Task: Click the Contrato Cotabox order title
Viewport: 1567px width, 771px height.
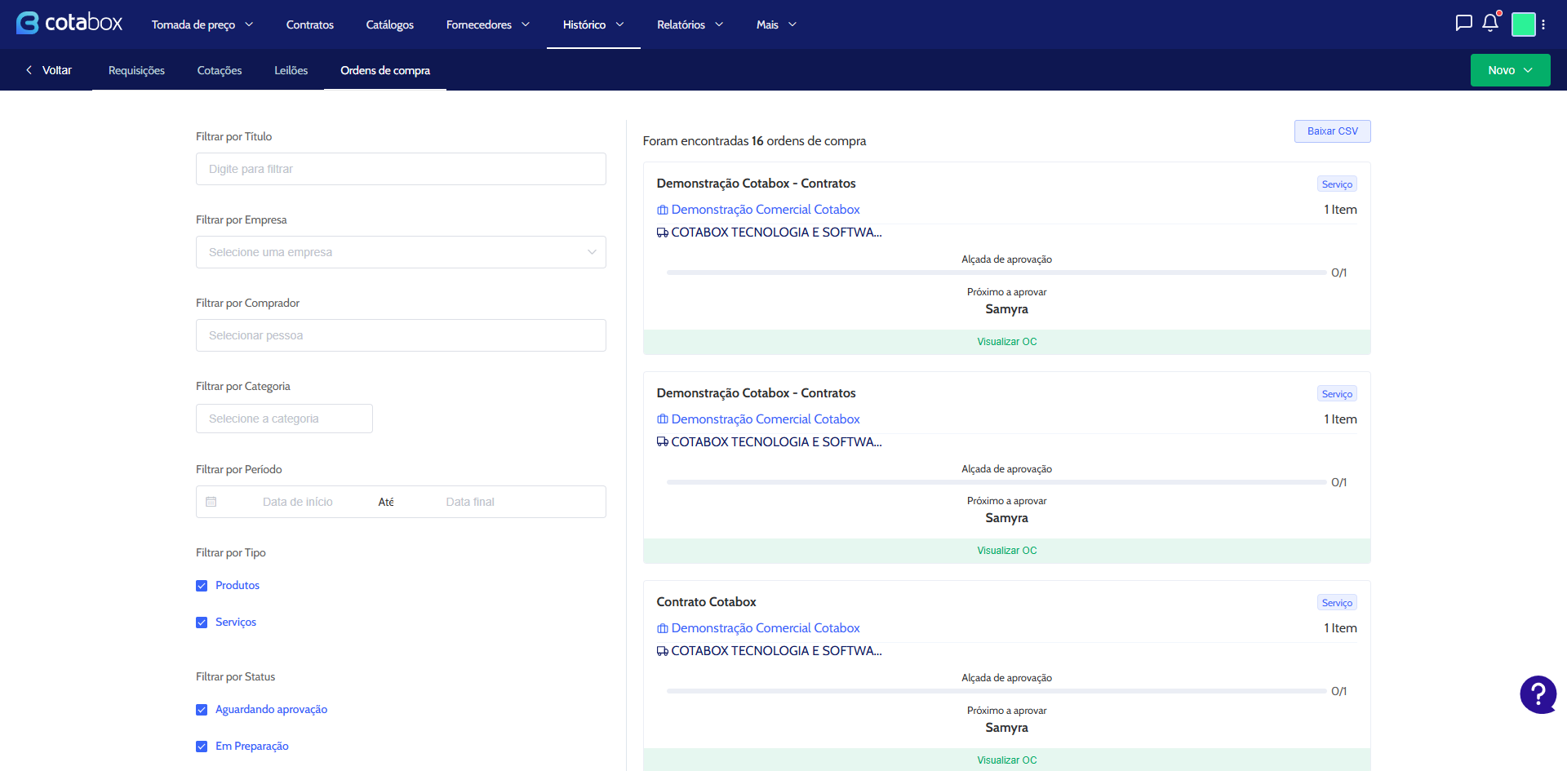Action: [x=707, y=602]
